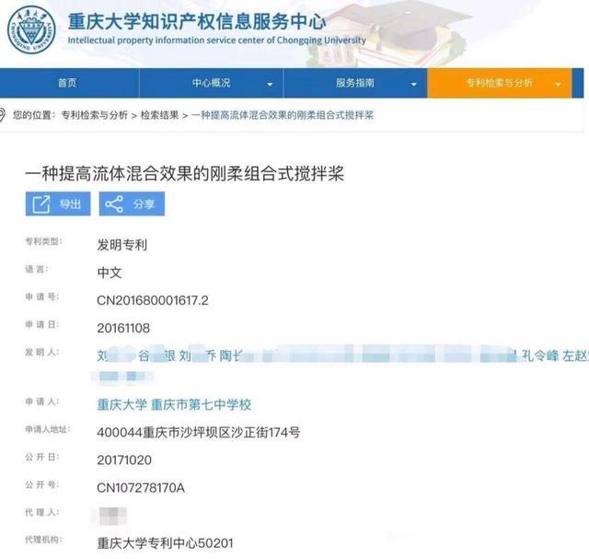Viewport: 589px width, 559px height.
Task: Click the 申请人地址 field label
Action: pos(47,429)
